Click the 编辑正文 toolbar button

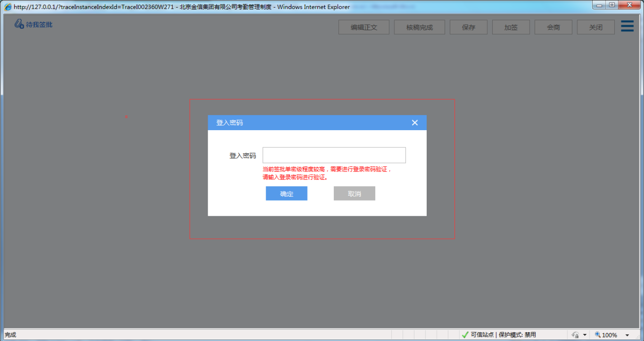click(364, 27)
